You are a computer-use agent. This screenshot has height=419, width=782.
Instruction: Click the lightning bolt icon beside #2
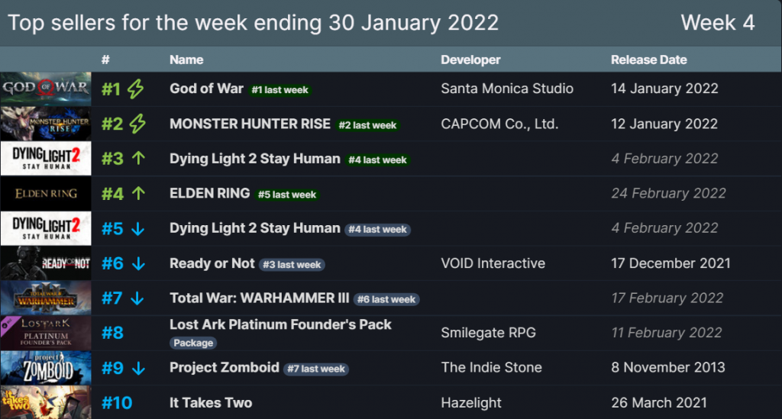(137, 124)
